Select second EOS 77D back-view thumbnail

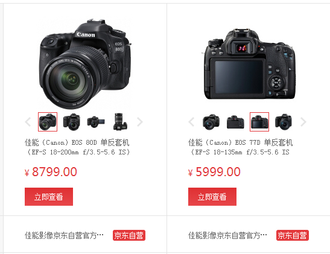pyautogui.click(x=235, y=122)
